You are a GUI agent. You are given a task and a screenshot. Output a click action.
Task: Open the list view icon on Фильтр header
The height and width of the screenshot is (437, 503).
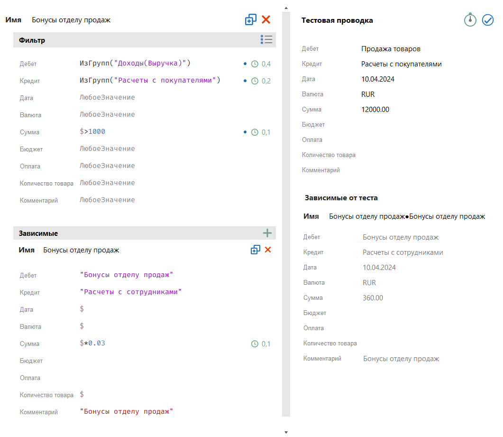266,39
